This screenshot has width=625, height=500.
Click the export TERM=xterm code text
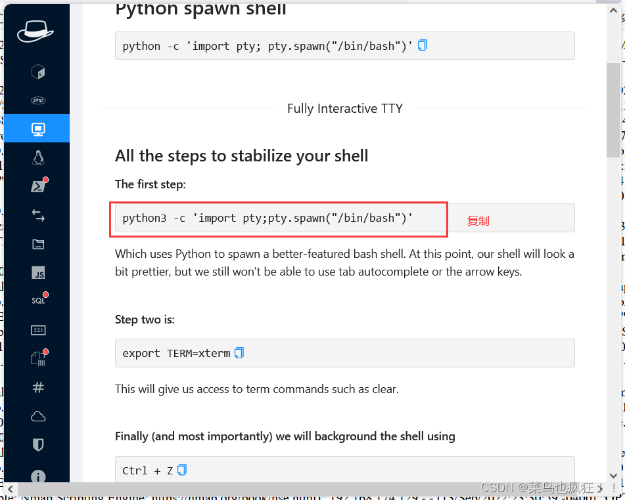[176, 353]
